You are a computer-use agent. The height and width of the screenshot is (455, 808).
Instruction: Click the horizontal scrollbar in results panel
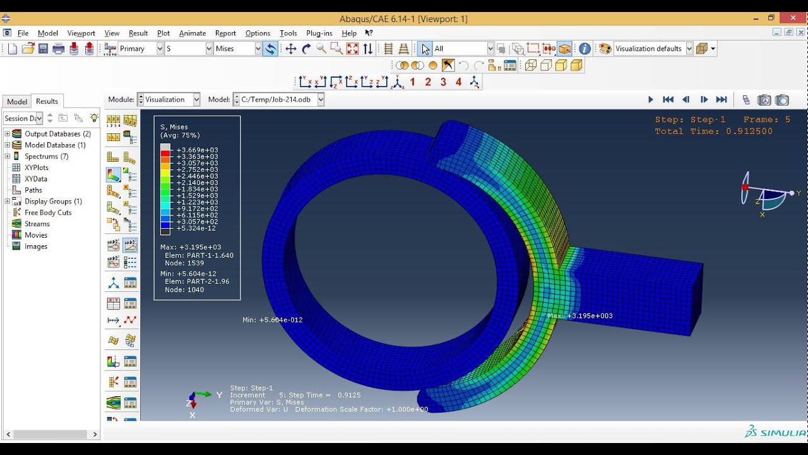point(50,434)
